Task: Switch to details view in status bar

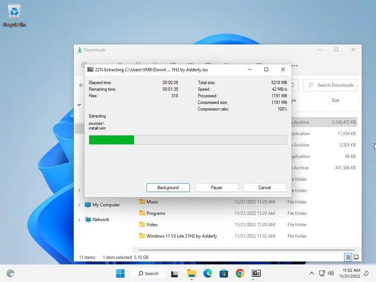Action: (348, 257)
